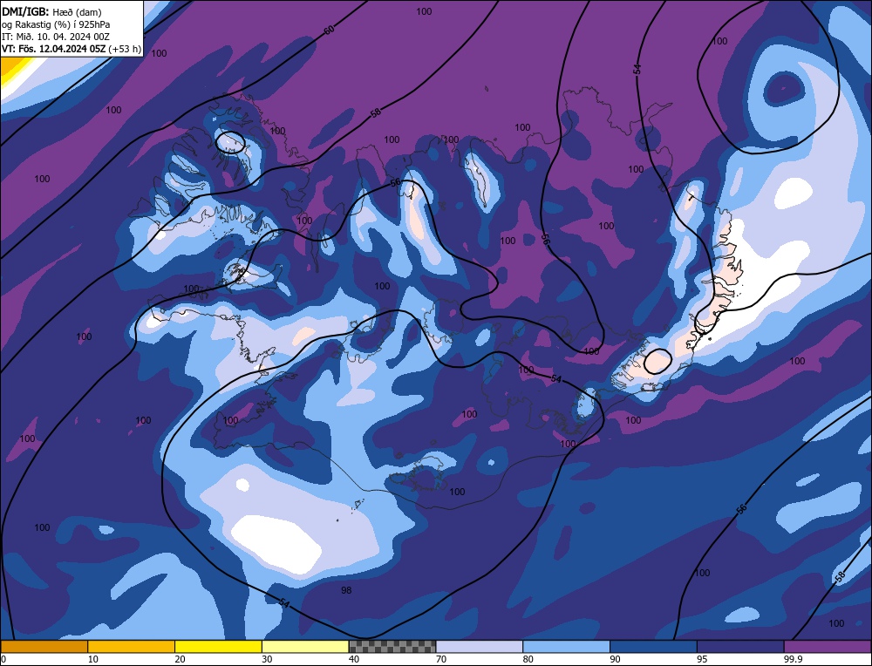Viewport: 872px width, 666px height.
Task: Click the legend tick label '90'
Action: [x=615, y=659]
